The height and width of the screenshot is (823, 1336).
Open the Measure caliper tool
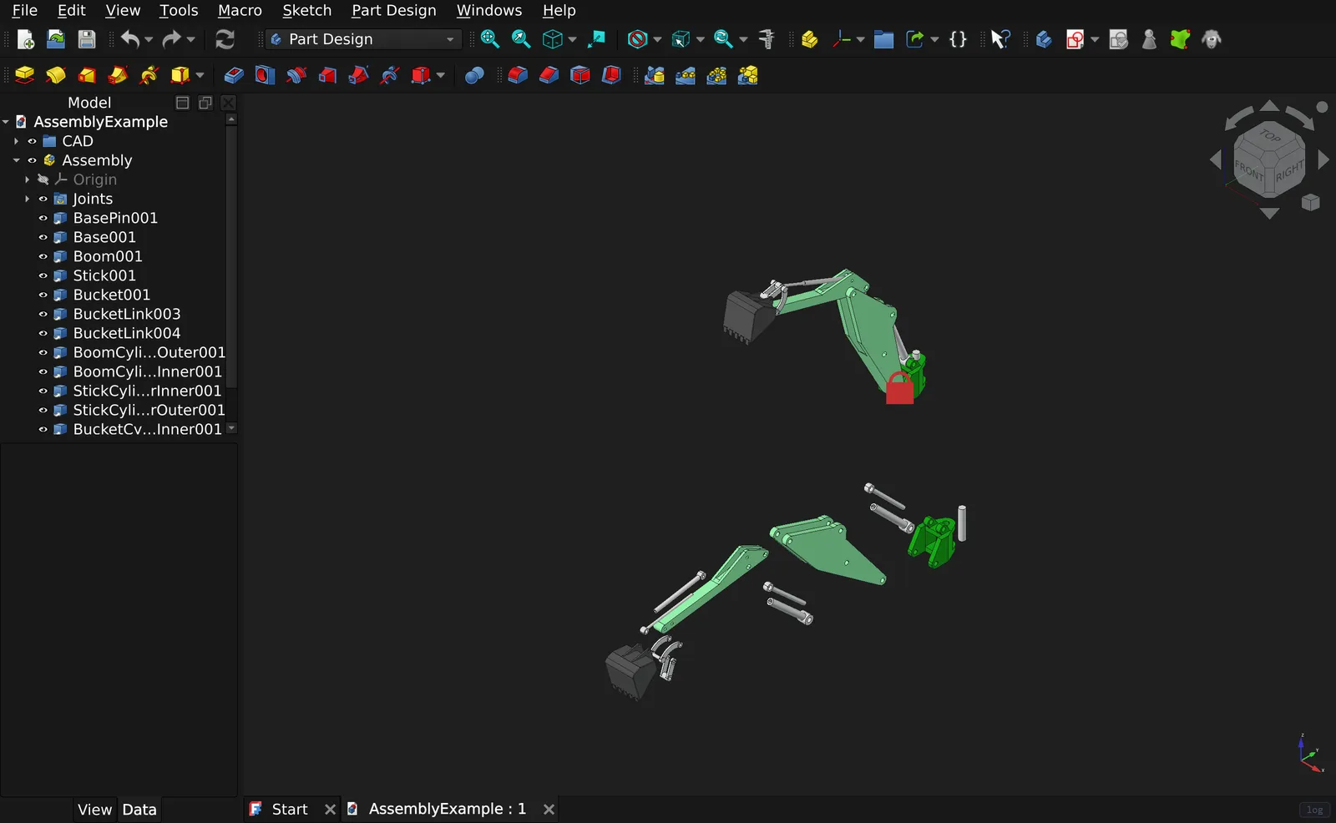(767, 39)
